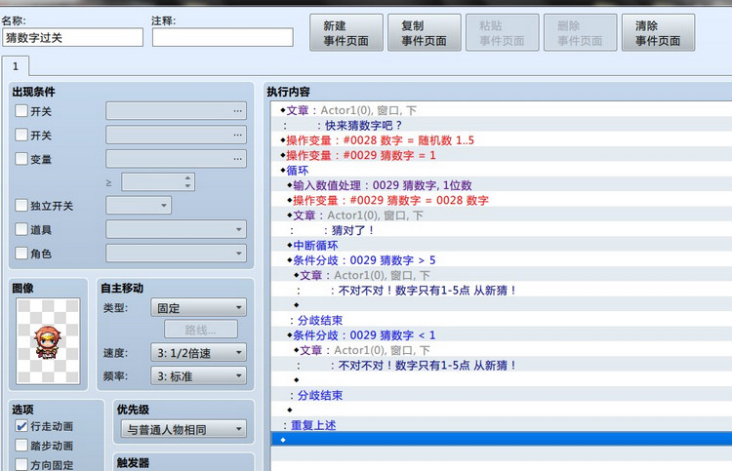Click the 清除事件页面 button
732x471 pixels.
pos(658,32)
